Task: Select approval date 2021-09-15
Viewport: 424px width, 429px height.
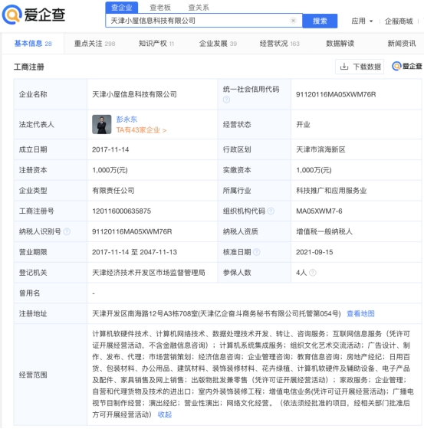Action: click(x=314, y=252)
